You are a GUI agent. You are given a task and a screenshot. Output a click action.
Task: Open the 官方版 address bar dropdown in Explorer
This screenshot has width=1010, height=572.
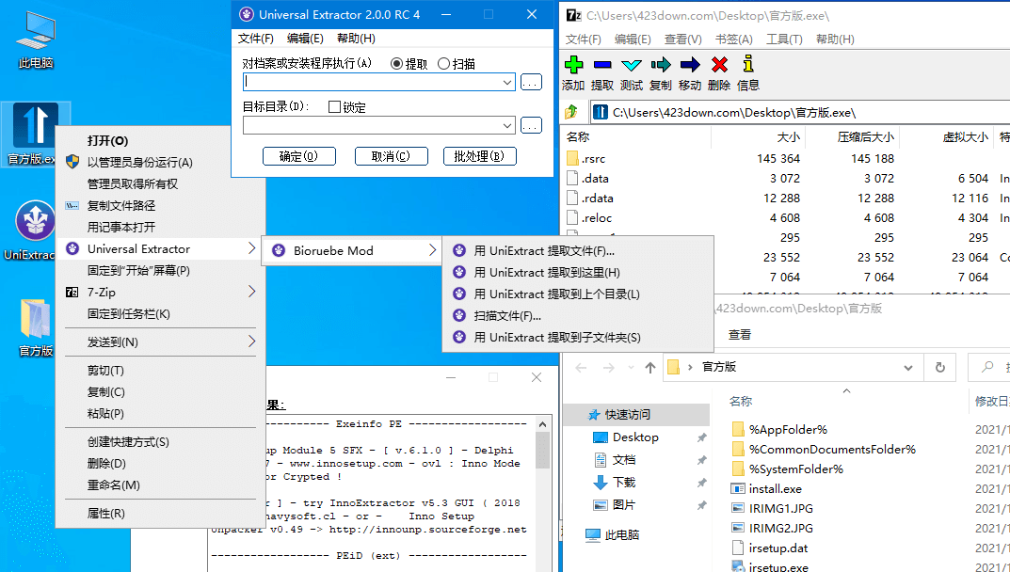(x=907, y=368)
